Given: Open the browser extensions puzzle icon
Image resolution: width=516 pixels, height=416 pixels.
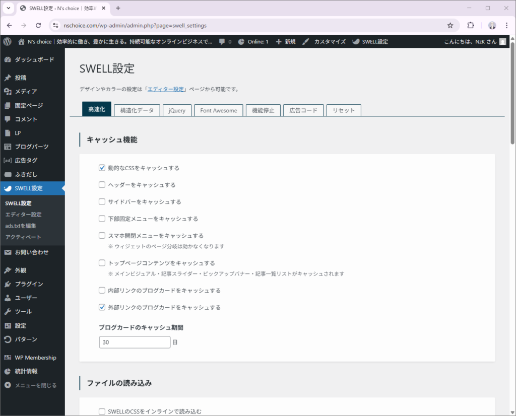Looking at the screenshot, I should tap(471, 25).
